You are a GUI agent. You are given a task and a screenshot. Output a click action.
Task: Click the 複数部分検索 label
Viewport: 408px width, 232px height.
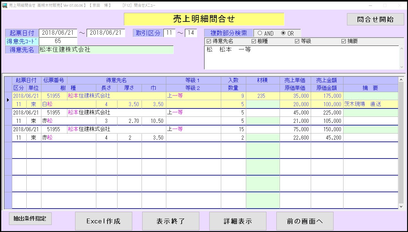(x=229, y=33)
